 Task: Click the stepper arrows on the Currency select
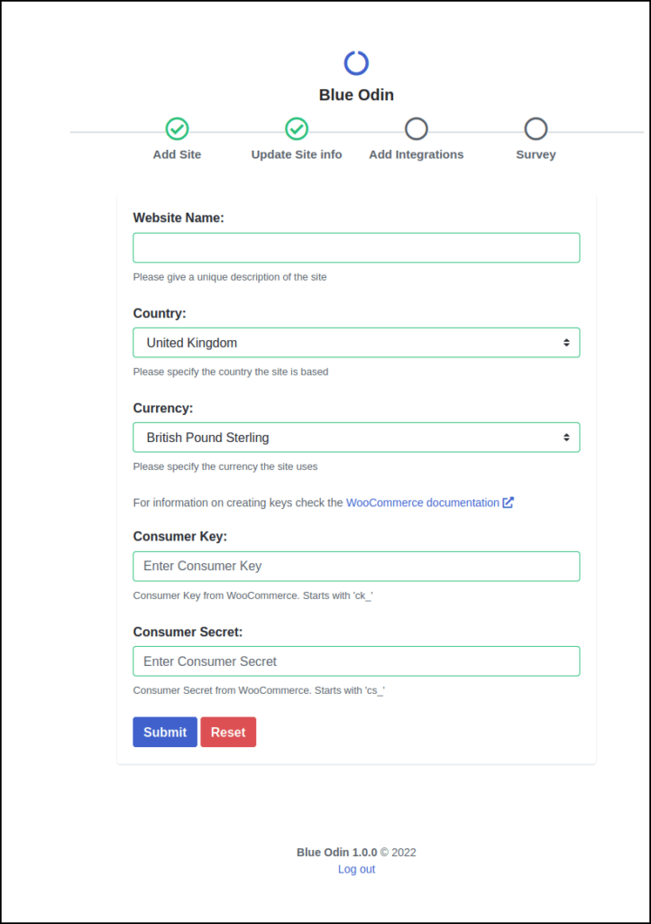coord(567,437)
